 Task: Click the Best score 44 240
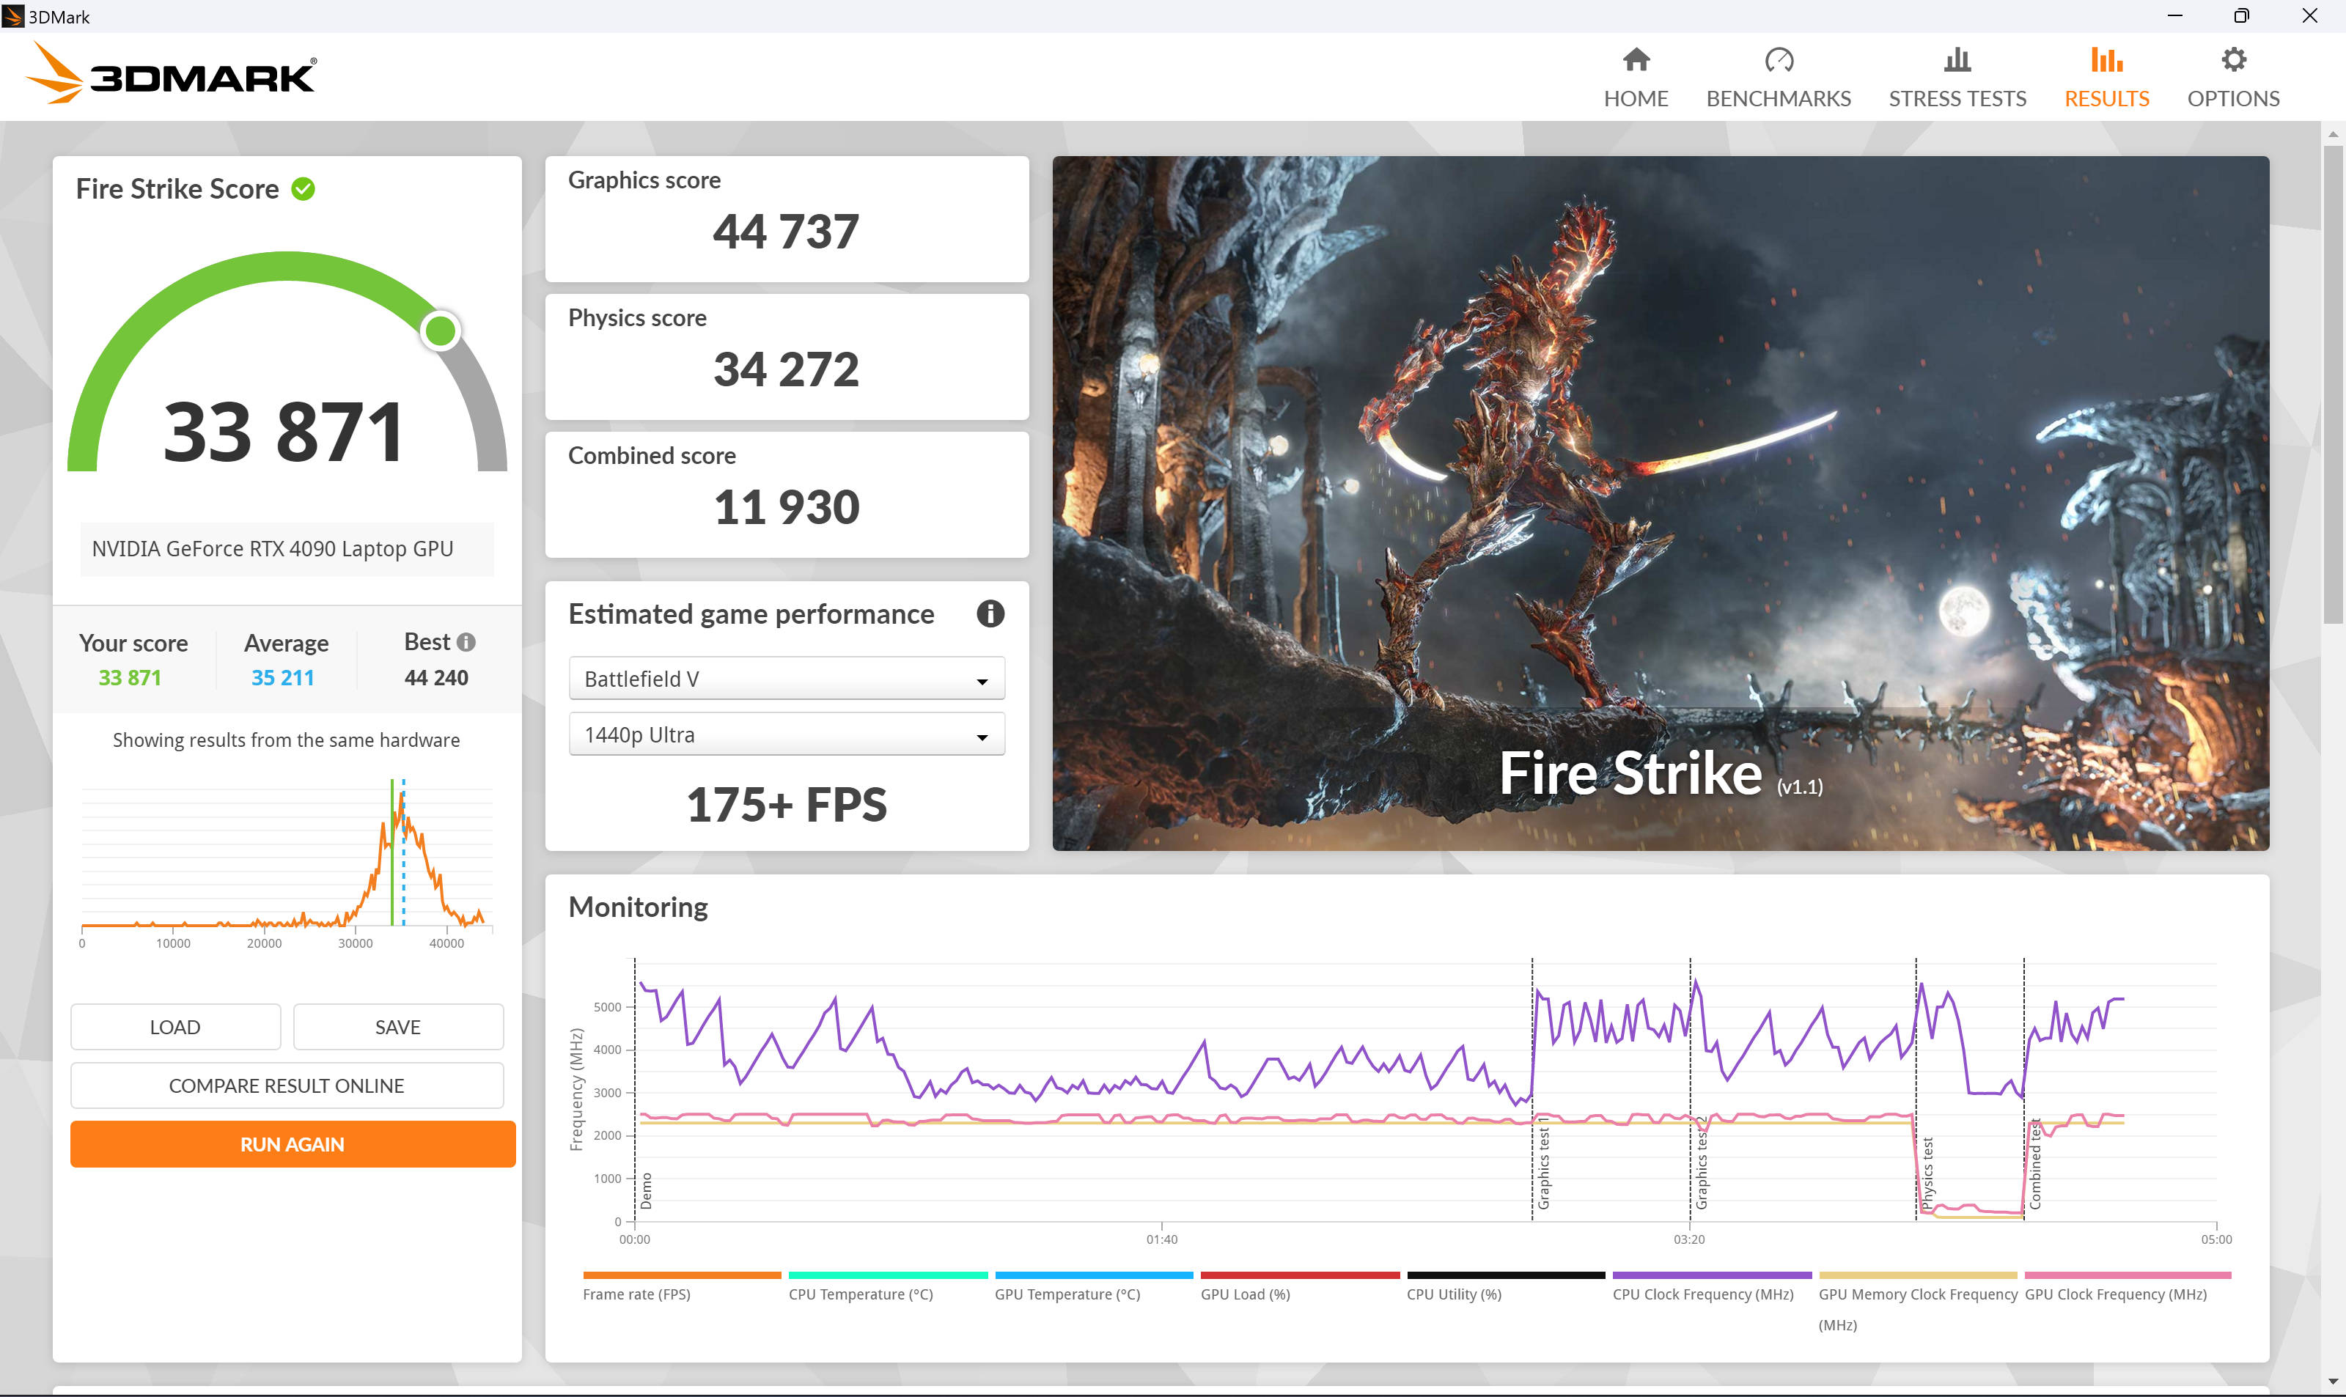(436, 678)
